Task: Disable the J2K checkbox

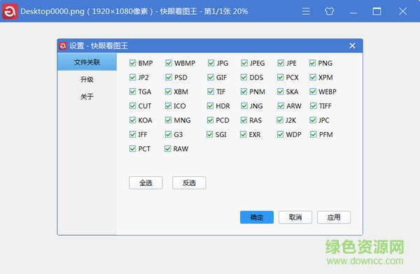Action: coord(280,120)
